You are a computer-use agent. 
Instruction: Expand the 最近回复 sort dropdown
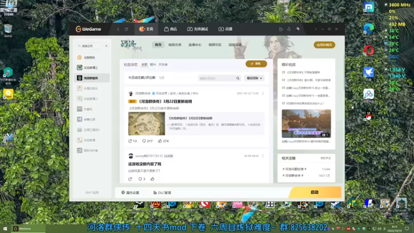tap(254, 78)
